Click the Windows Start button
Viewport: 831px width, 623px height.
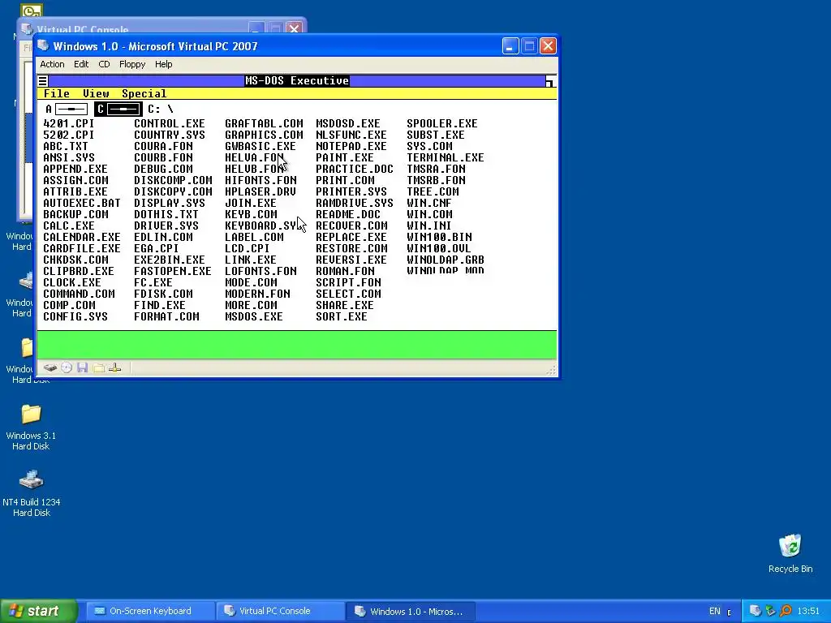click(x=39, y=612)
